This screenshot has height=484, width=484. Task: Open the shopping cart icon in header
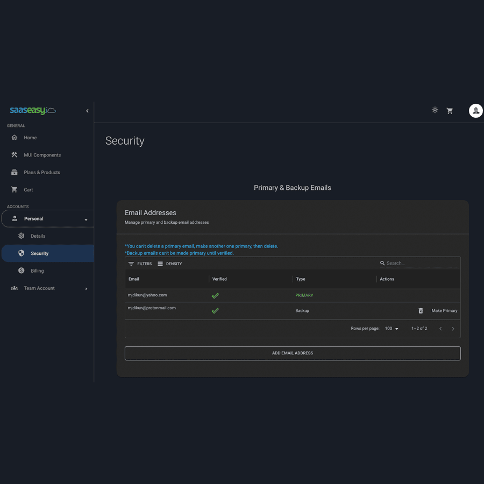tap(450, 111)
